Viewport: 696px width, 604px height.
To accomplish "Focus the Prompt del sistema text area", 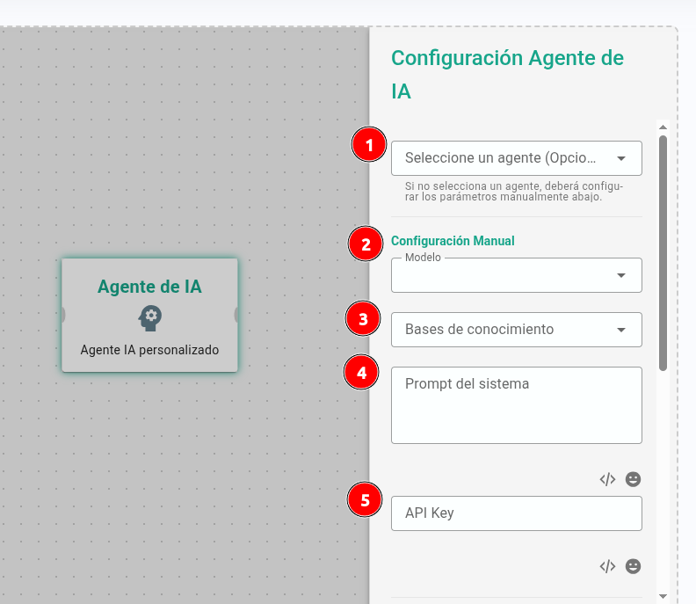I will [x=516, y=405].
